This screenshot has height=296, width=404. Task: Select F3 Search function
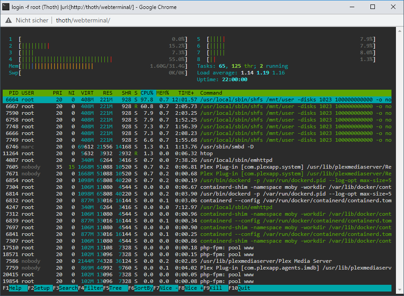[x=65, y=288]
